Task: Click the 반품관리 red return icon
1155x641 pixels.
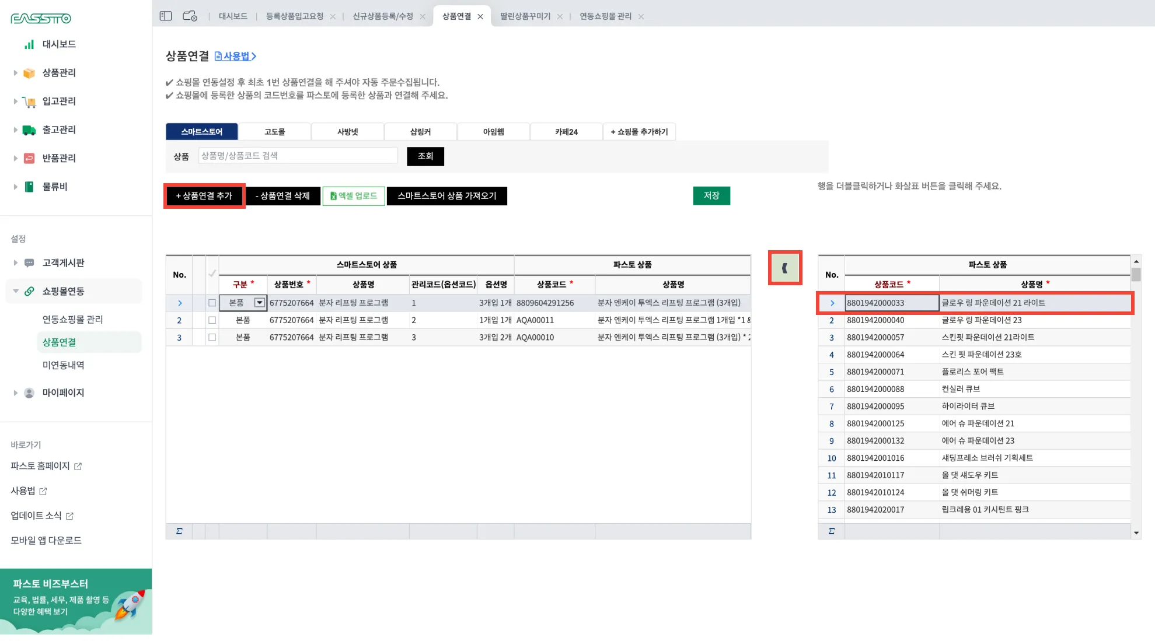Action: (x=29, y=158)
